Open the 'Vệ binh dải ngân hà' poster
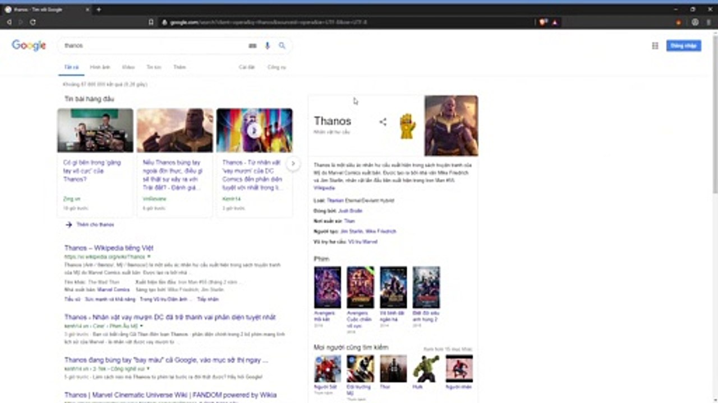The image size is (718, 403). point(393,287)
